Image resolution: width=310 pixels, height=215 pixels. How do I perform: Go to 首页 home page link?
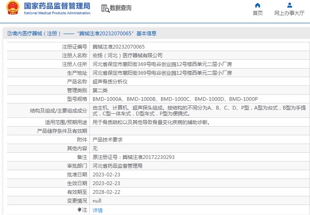coord(258,13)
